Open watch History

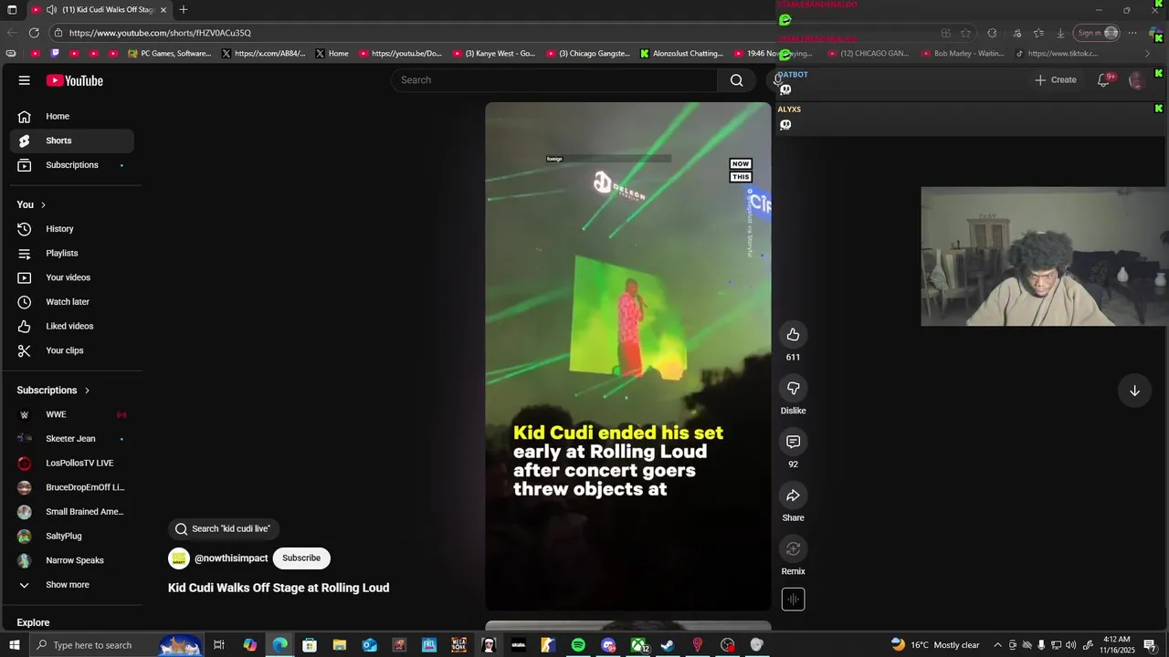(x=72, y=229)
